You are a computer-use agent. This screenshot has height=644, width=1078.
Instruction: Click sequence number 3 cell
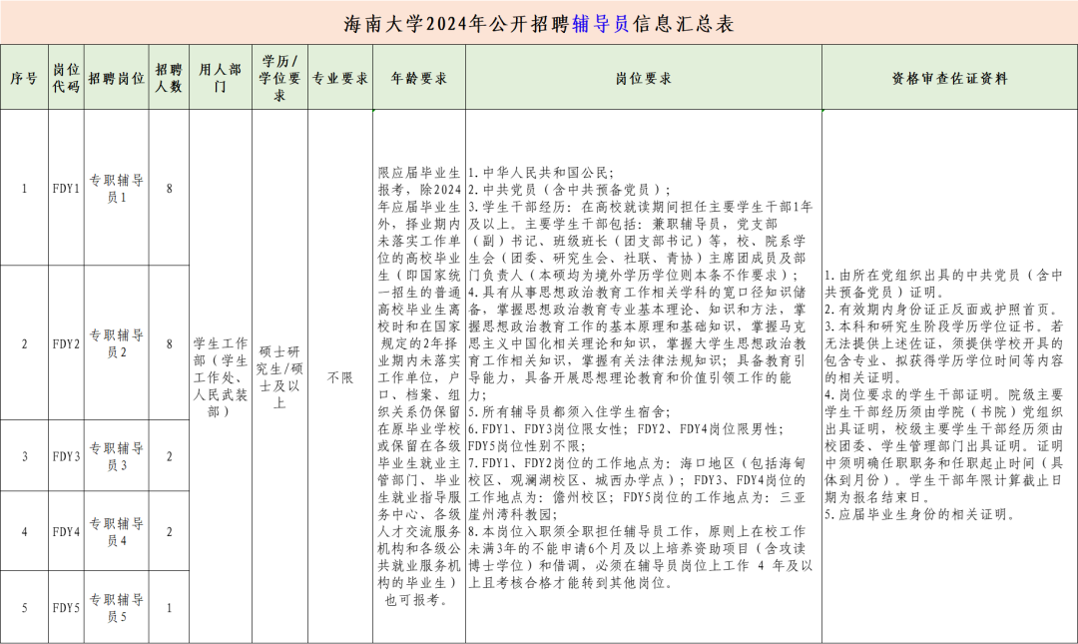[24, 456]
